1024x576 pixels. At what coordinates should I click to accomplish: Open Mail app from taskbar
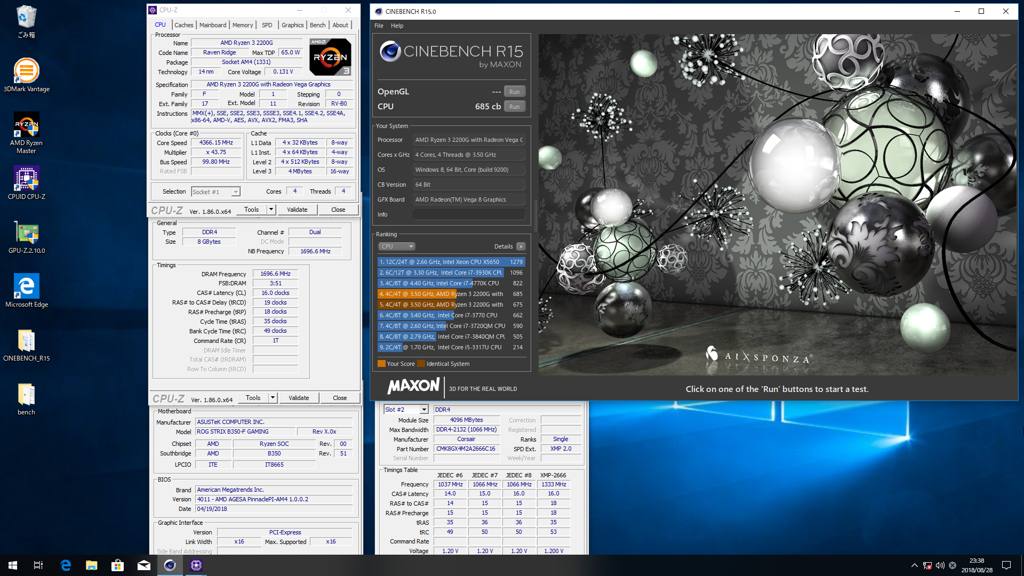(x=144, y=565)
